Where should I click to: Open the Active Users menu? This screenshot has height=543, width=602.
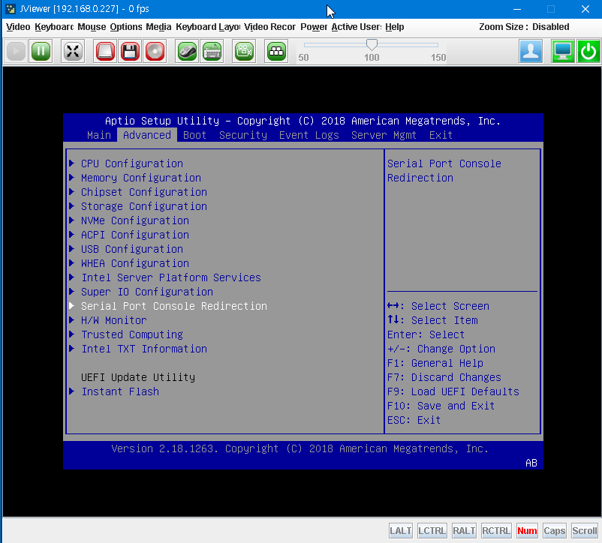357,27
